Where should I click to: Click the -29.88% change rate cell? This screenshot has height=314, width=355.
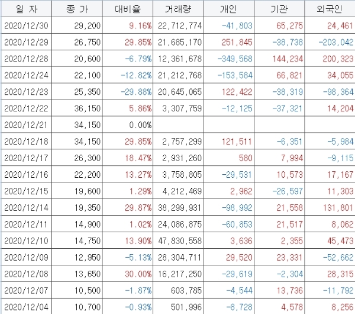[x=127, y=92]
